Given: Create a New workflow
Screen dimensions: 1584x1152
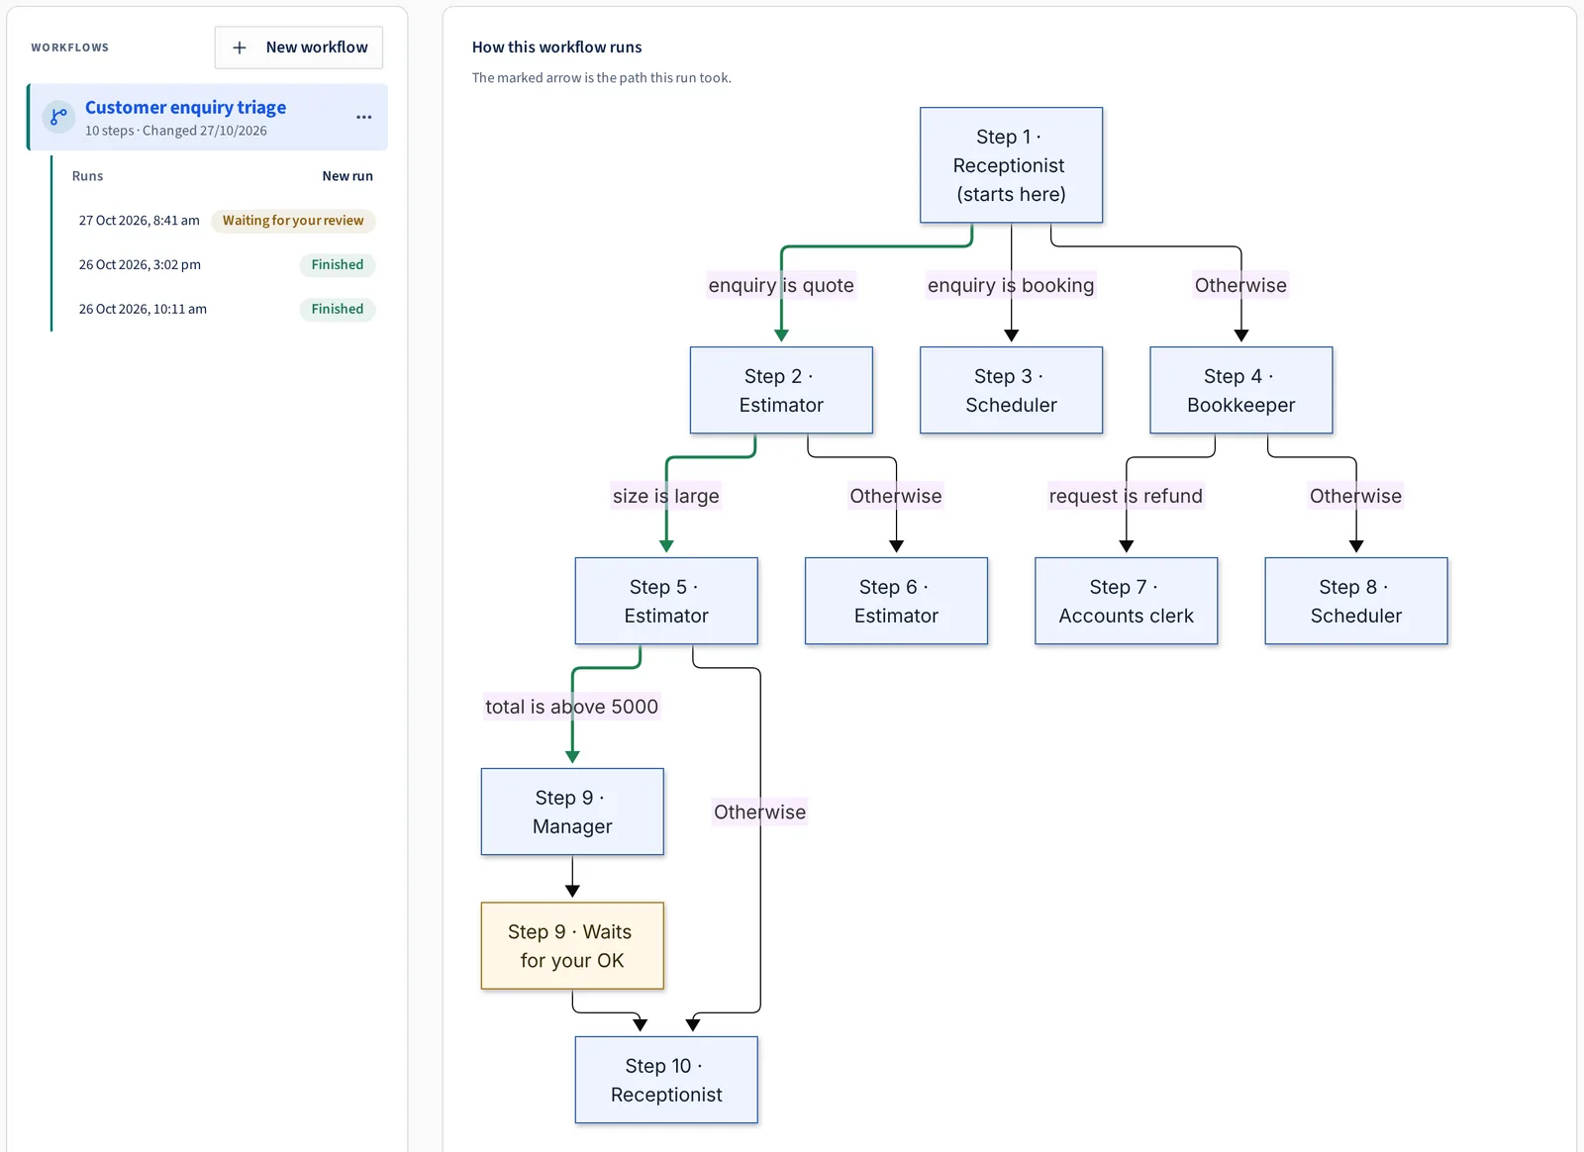Looking at the screenshot, I should pyautogui.click(x=299, y=48).
